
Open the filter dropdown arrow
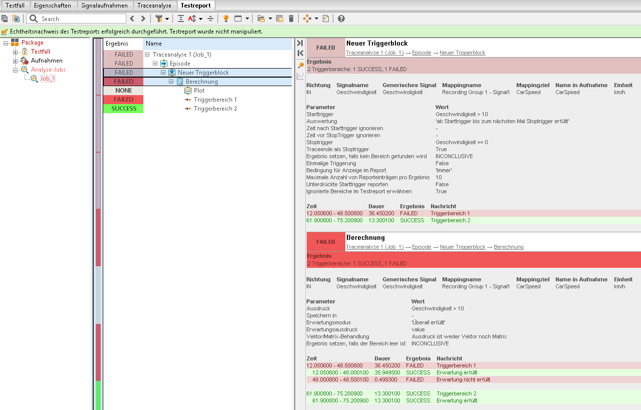[167, 19]
